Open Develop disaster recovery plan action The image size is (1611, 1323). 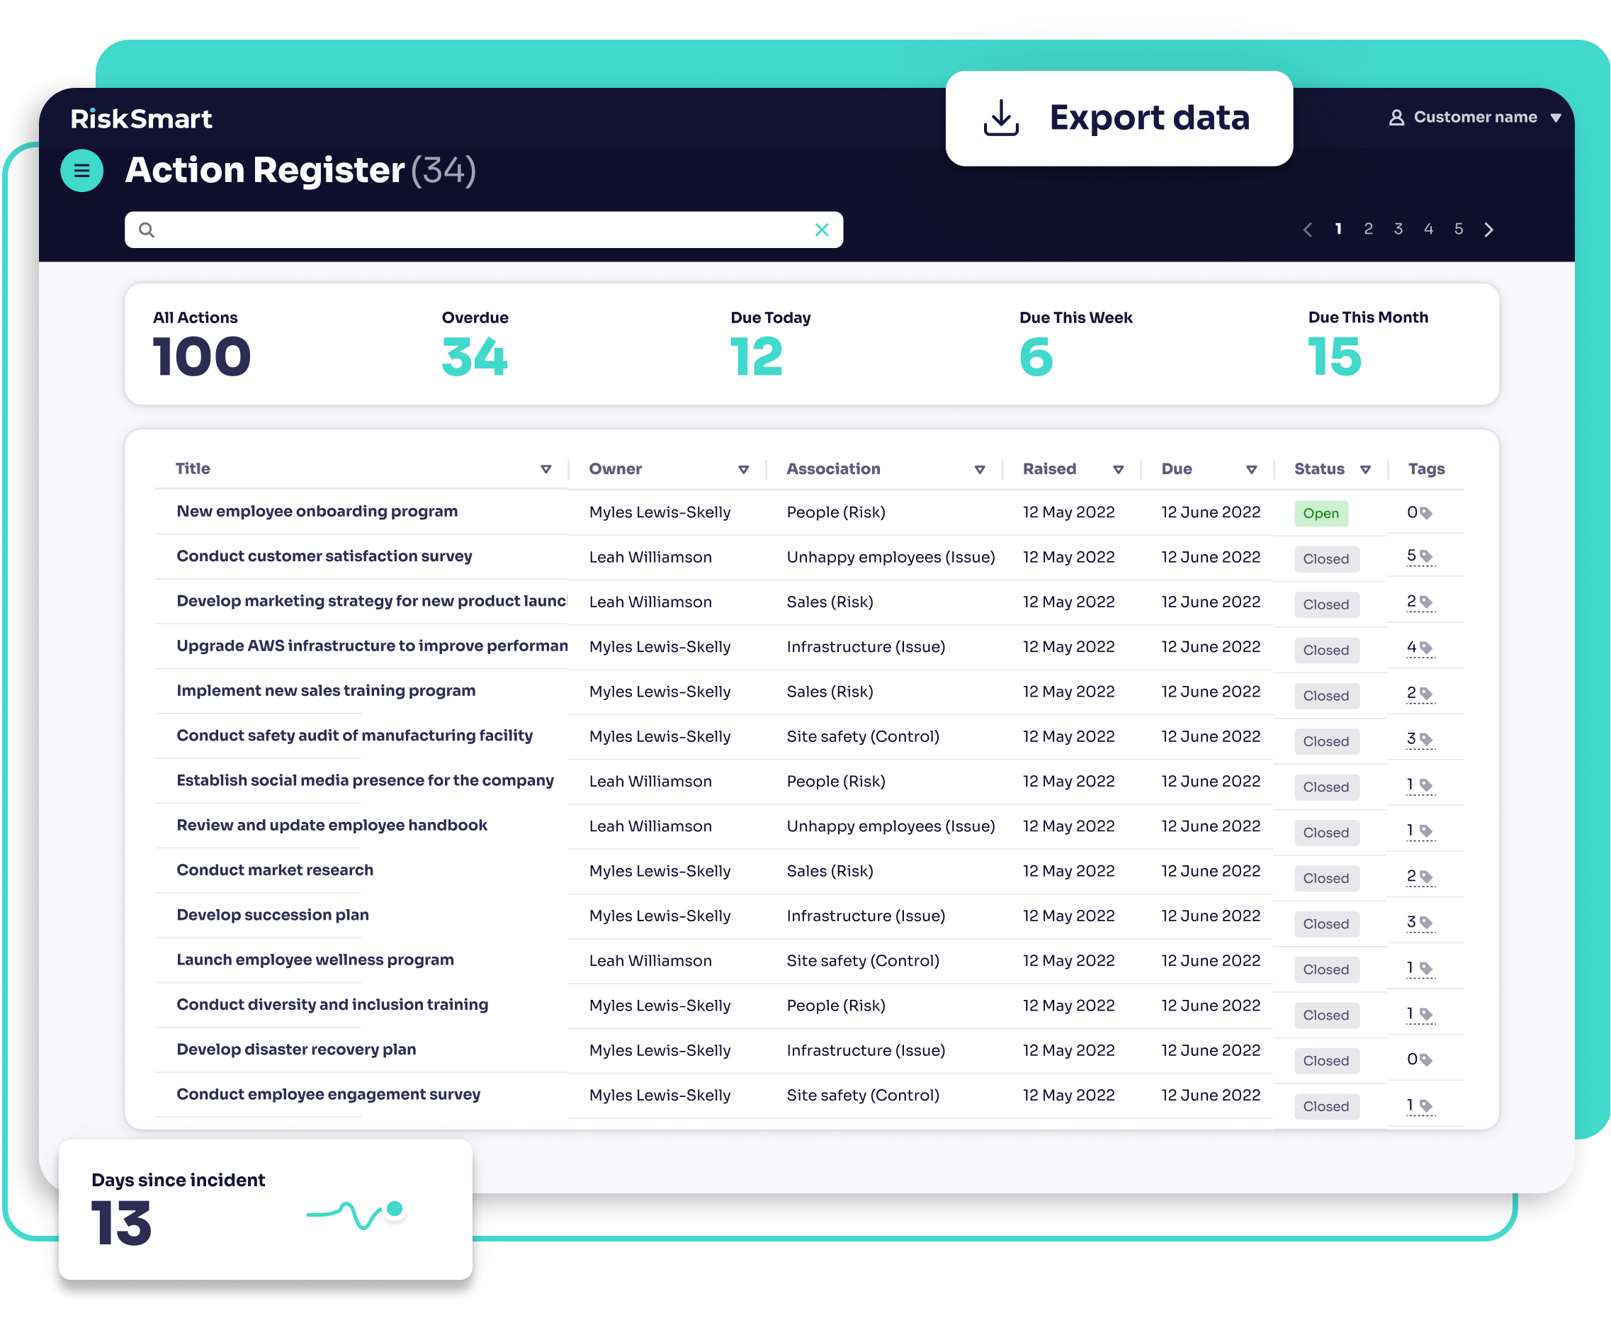coord(296,1049)
